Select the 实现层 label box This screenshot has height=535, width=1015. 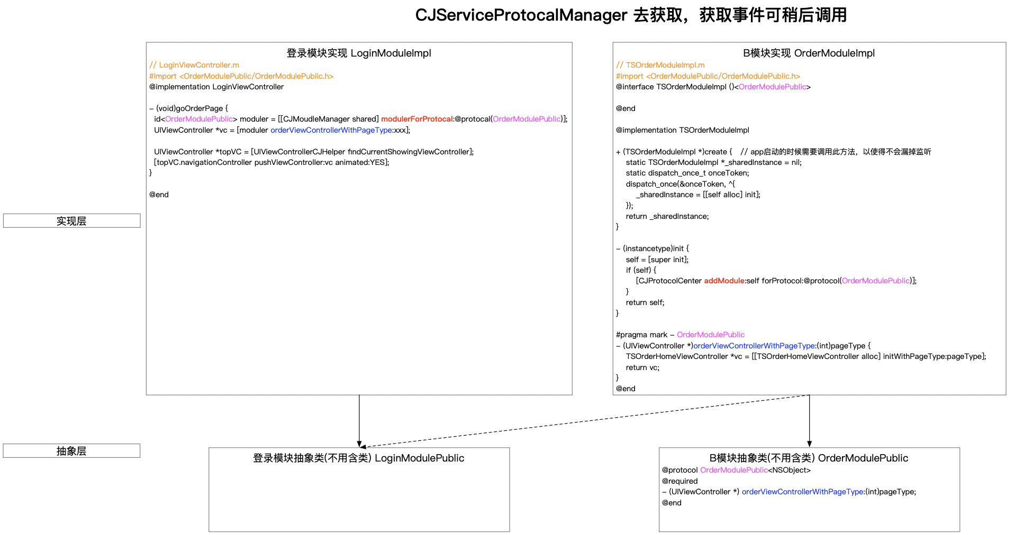tap(71, 221)
